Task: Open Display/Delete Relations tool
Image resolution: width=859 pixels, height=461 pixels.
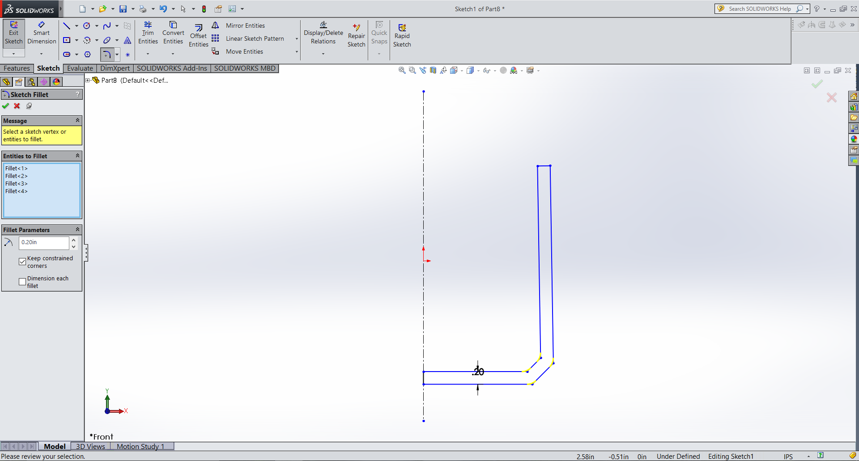Action: click(323, 33)
